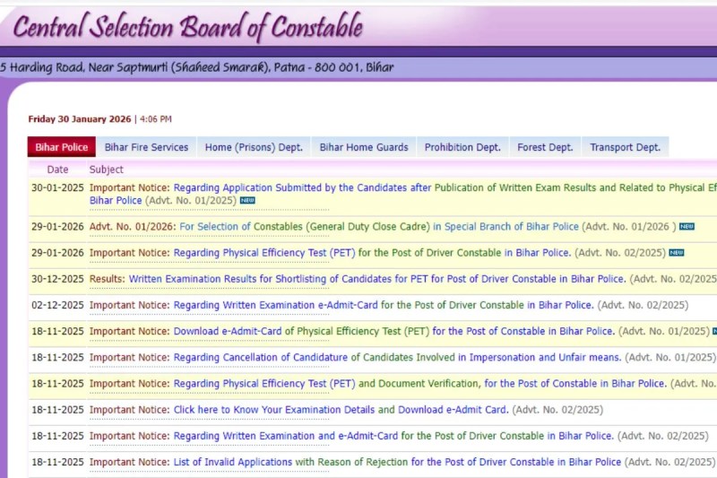Click 'Advt. No. 01/2026:' red label
Image resolution: width=717 pixels, height=478 pixels.
pos(133,226)
